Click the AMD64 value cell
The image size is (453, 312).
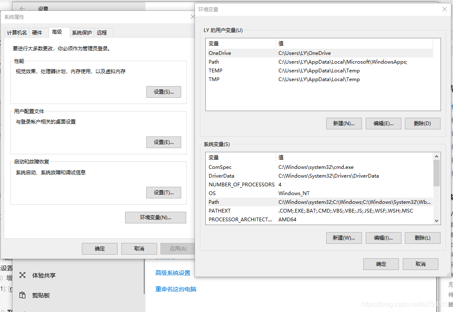tap(287, 220)
